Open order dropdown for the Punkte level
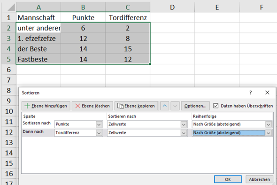Screen dimensions: 277x185 pyautogui.click(x=269, y=124)
